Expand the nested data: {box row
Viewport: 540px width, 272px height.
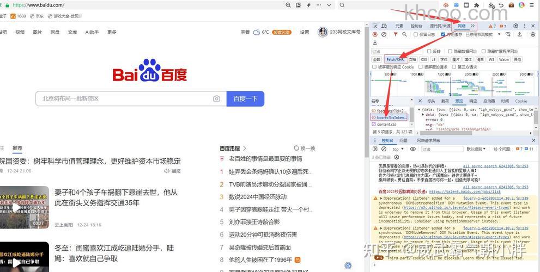coord(423,114)
